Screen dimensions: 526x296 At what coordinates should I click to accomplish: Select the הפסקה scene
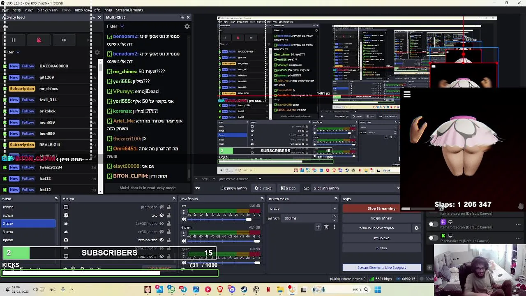(28, 240)
